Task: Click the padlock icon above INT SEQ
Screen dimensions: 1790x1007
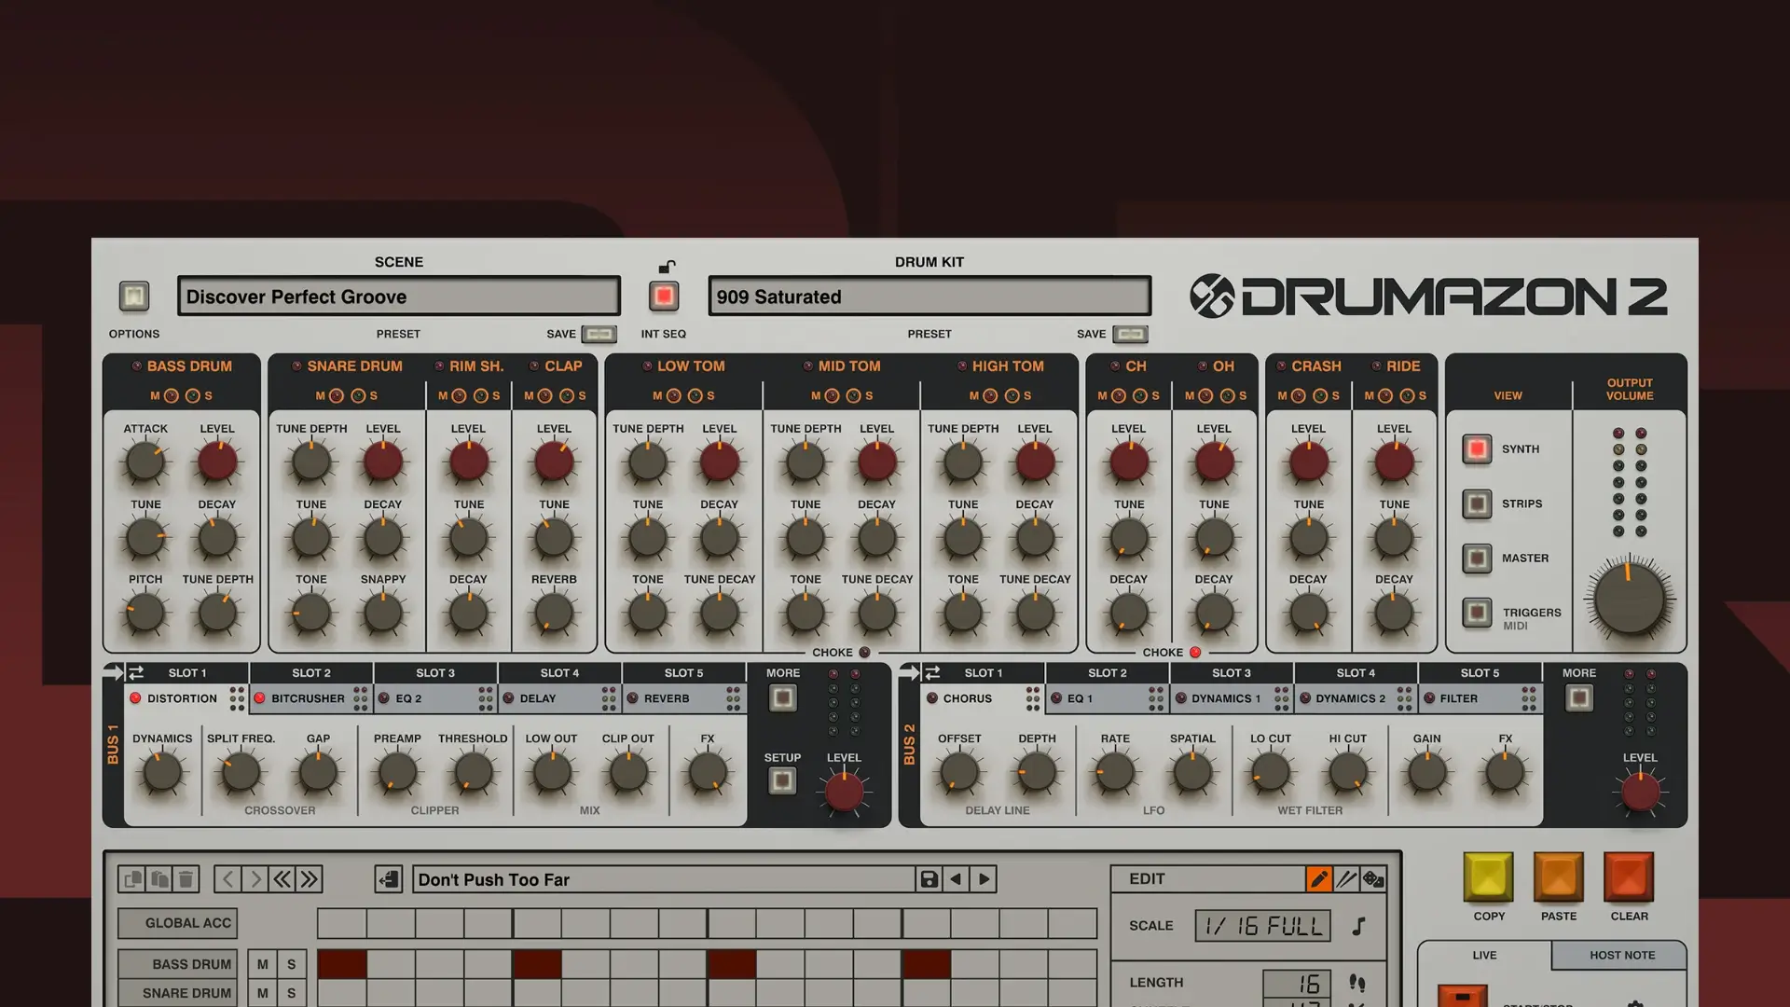Action: pyautogui.click(x=666, y=266)
